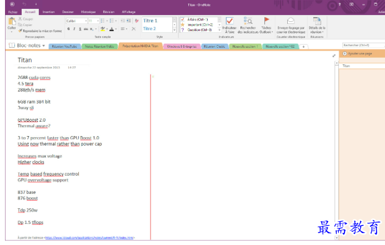385x245 pixels.
Task: Open the Nouvelle section 1 tab
Action: pos(245,47)
